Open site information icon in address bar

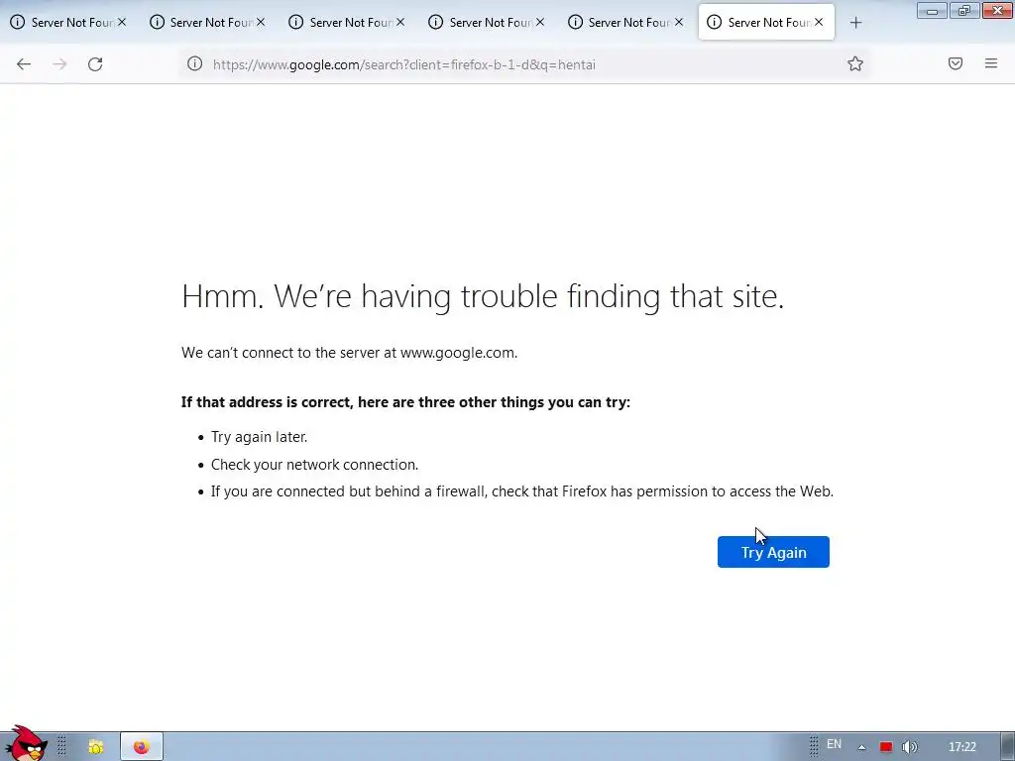pyautogui.click(x=195, y=63)
